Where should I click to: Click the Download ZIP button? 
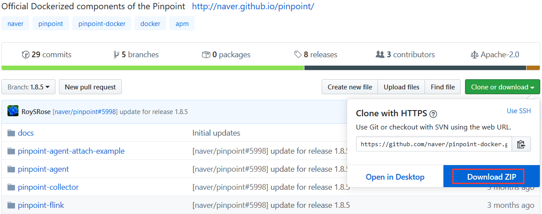click(488, 177)
